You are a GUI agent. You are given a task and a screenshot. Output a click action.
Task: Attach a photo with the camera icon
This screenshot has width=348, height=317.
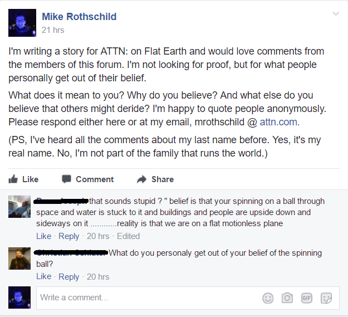coord(287,298)
